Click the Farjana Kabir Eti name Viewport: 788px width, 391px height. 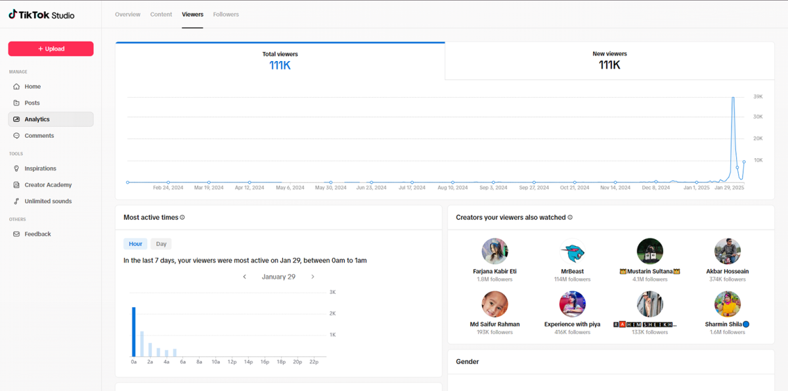494,272
